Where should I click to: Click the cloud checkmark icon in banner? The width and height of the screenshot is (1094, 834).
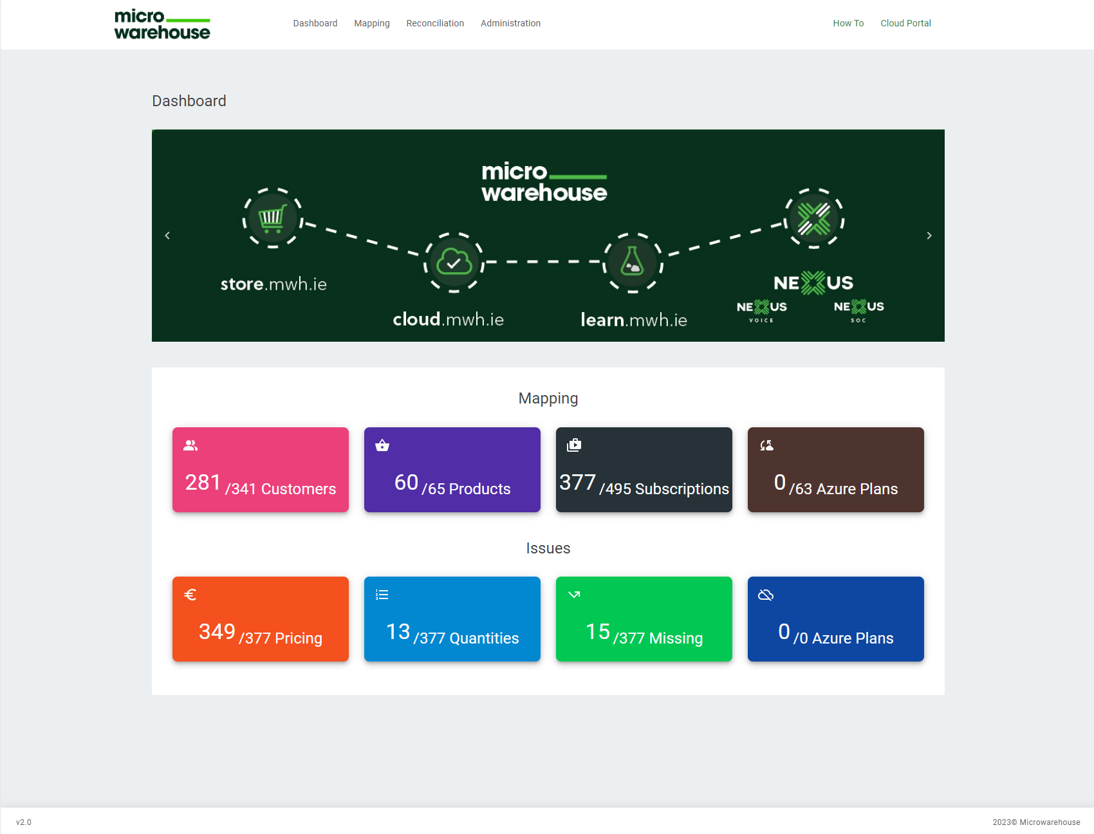pos(454,263)
